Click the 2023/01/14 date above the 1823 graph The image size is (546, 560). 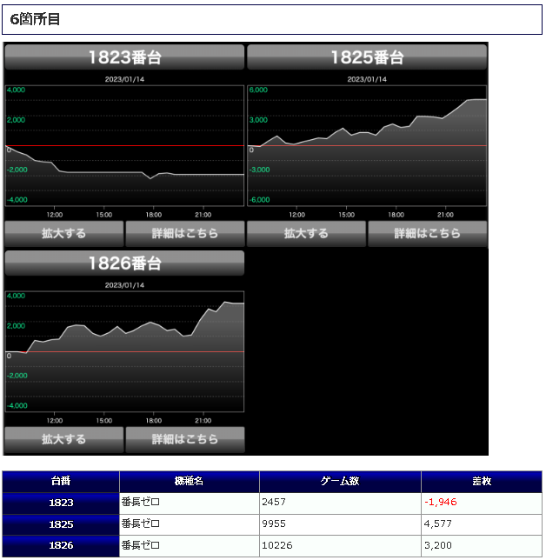[x=124, y=79]
